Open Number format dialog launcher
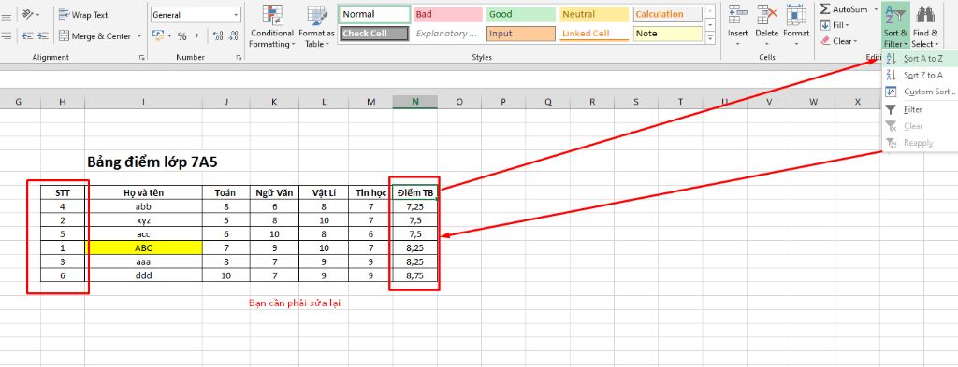958x367 pixels. [x=239, y=57]
